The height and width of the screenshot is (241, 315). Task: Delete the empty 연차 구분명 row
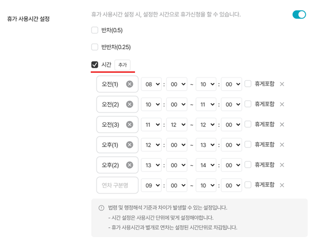coord(282,185)
